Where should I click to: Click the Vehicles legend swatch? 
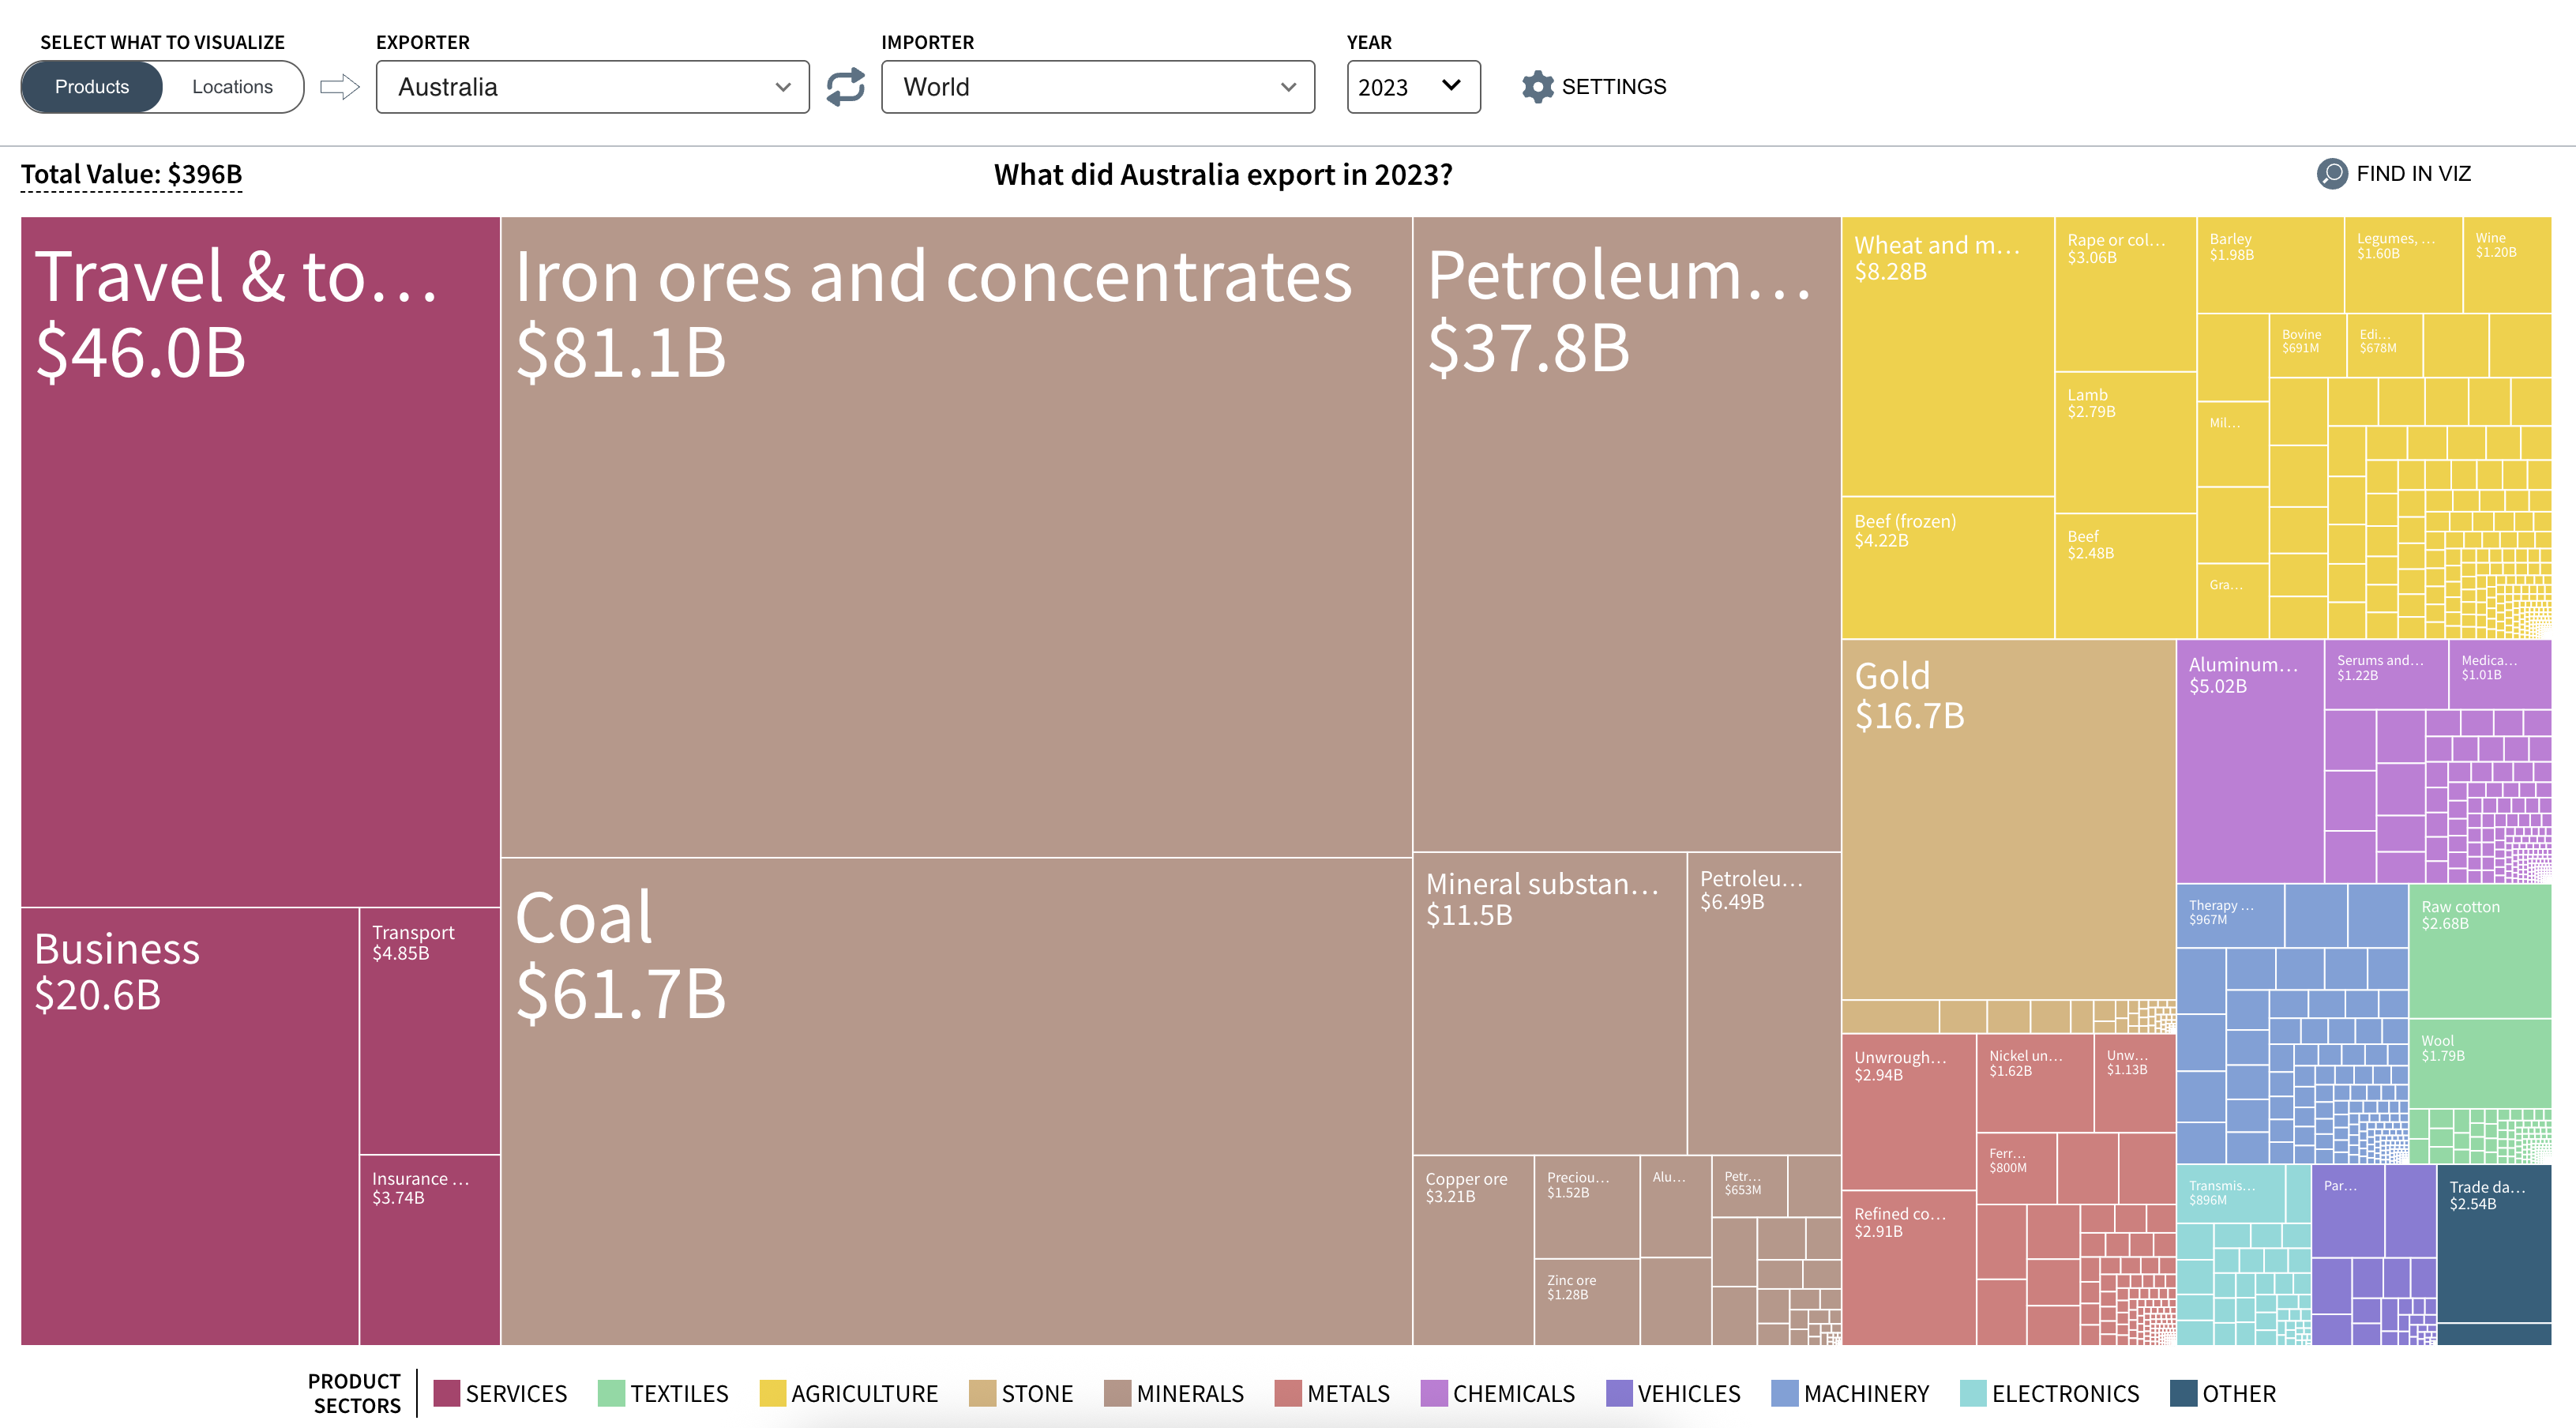point(1618,1393)
